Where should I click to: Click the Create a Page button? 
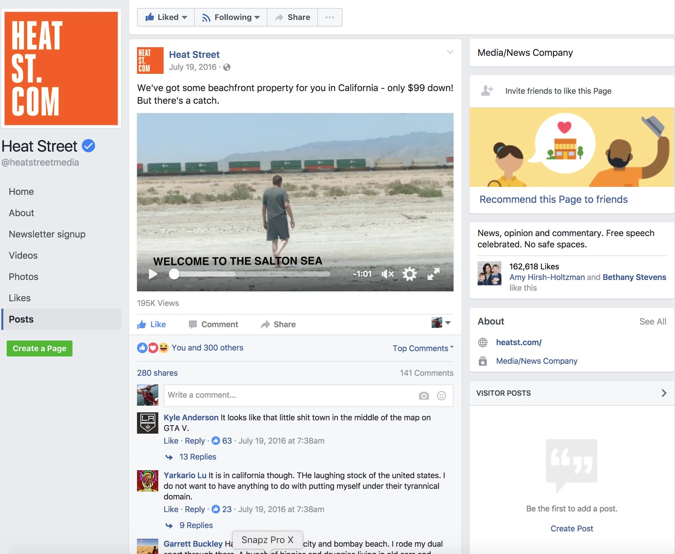coord(40,348)
